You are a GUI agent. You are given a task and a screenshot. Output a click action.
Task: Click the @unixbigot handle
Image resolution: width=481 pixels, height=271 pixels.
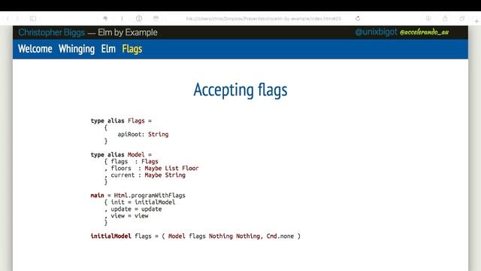tap(376, 32)
